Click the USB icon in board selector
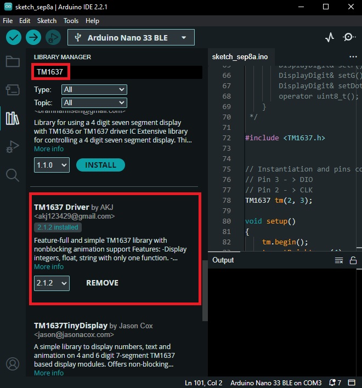362x388 pixels. point(78,38)
